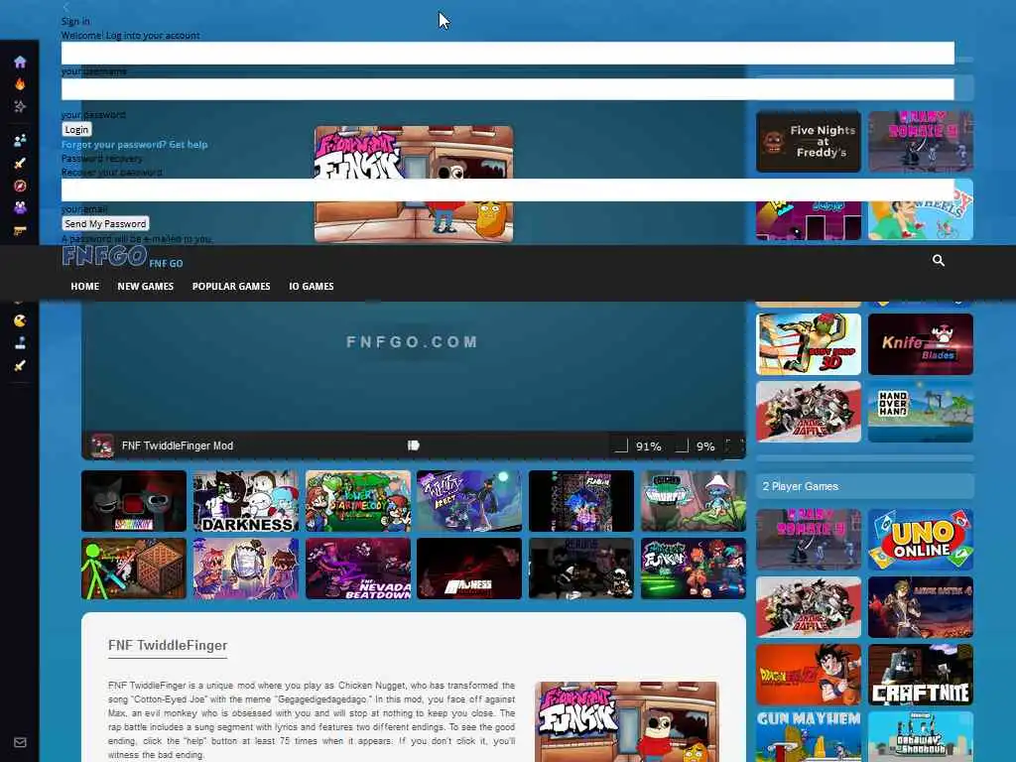1016x762 pixels.
Task: Click the FNF TwiddleFinger article heading
Action: (168, 645)
